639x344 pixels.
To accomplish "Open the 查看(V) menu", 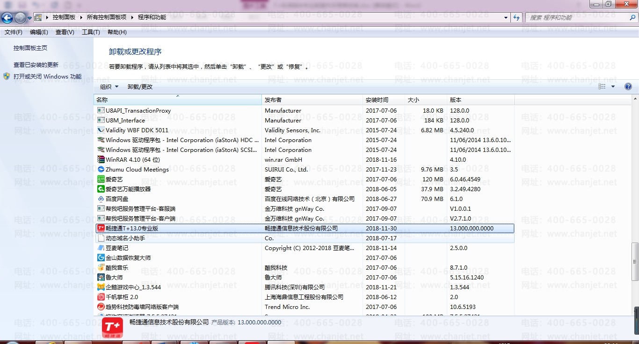I will pos(65,32).
